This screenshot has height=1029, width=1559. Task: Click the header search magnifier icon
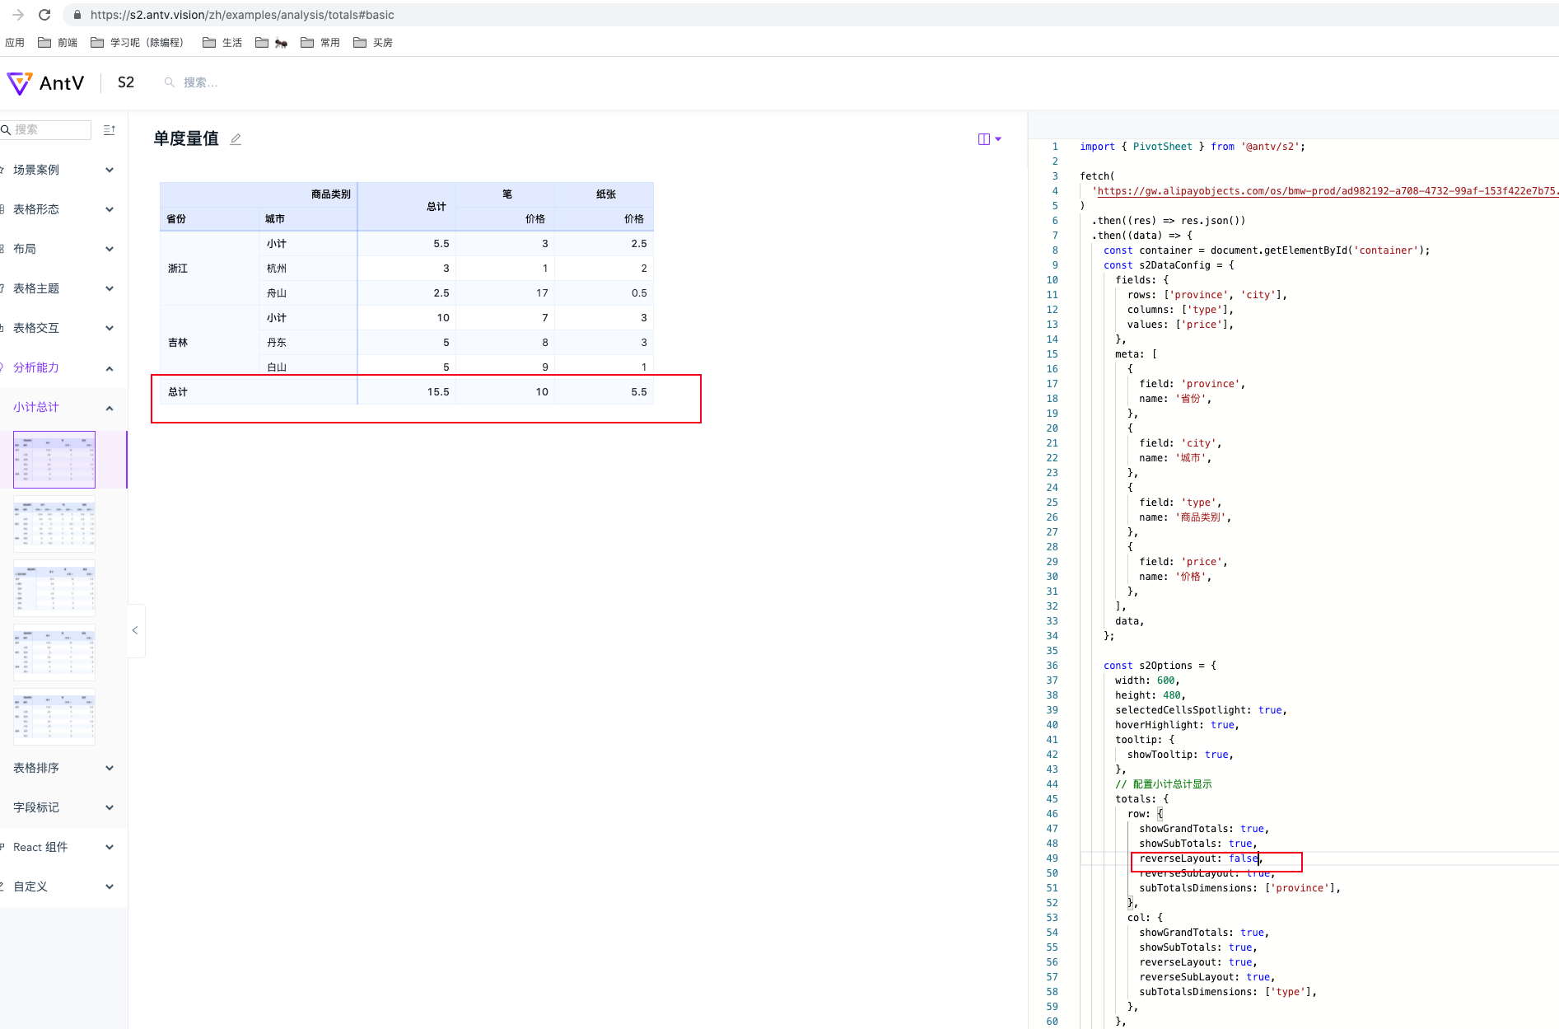170,82
